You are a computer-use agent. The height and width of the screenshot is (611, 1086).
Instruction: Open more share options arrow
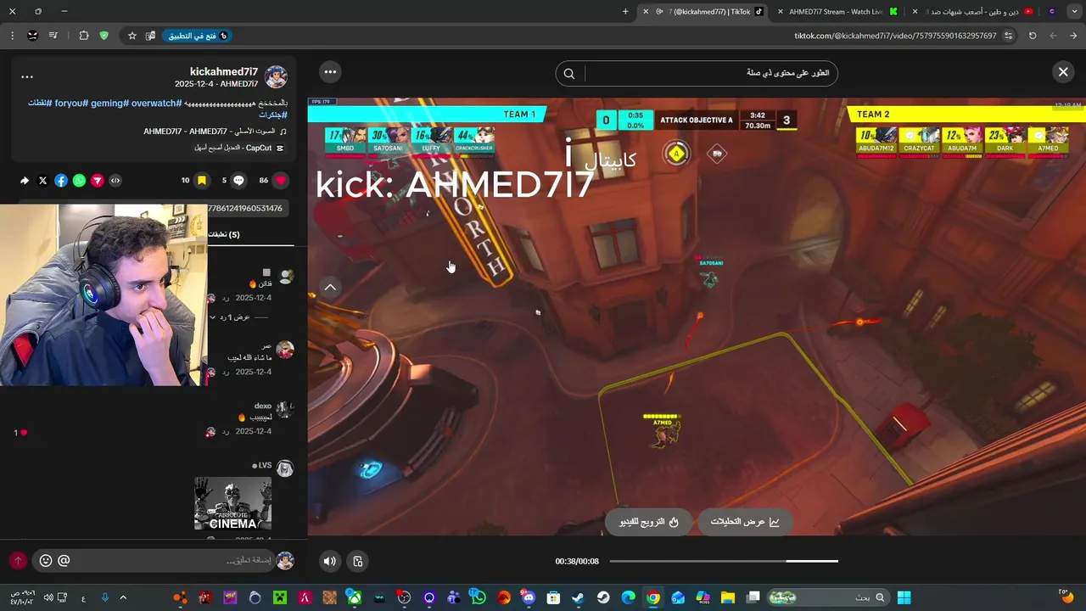tap(25, 181)
